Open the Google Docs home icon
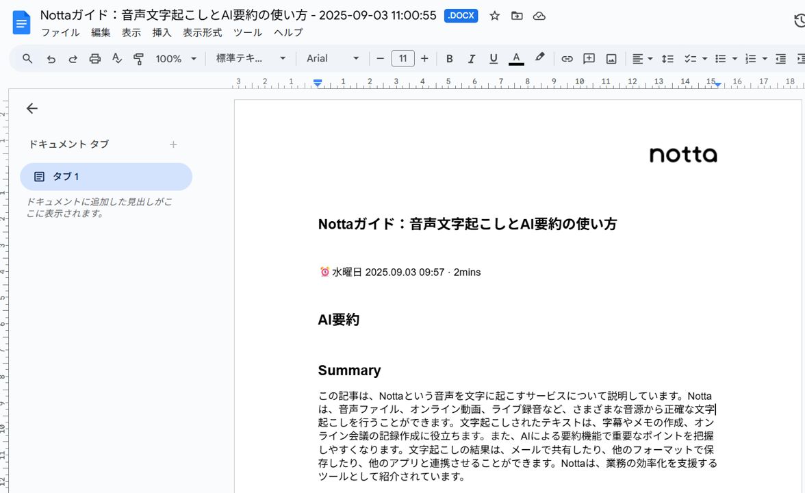The width and height of the screenshot is (805, 493). pos(21,23)
